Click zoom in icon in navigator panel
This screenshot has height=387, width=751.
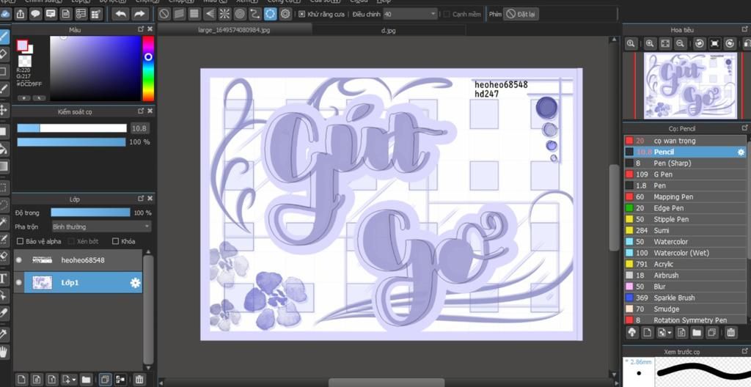pos(650,43)
